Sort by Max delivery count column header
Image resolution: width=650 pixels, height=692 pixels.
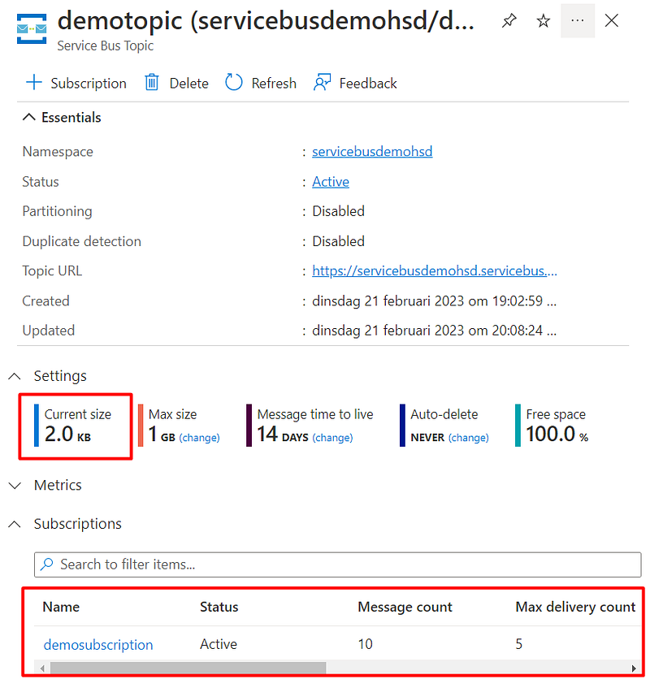[x=575, y=607]
